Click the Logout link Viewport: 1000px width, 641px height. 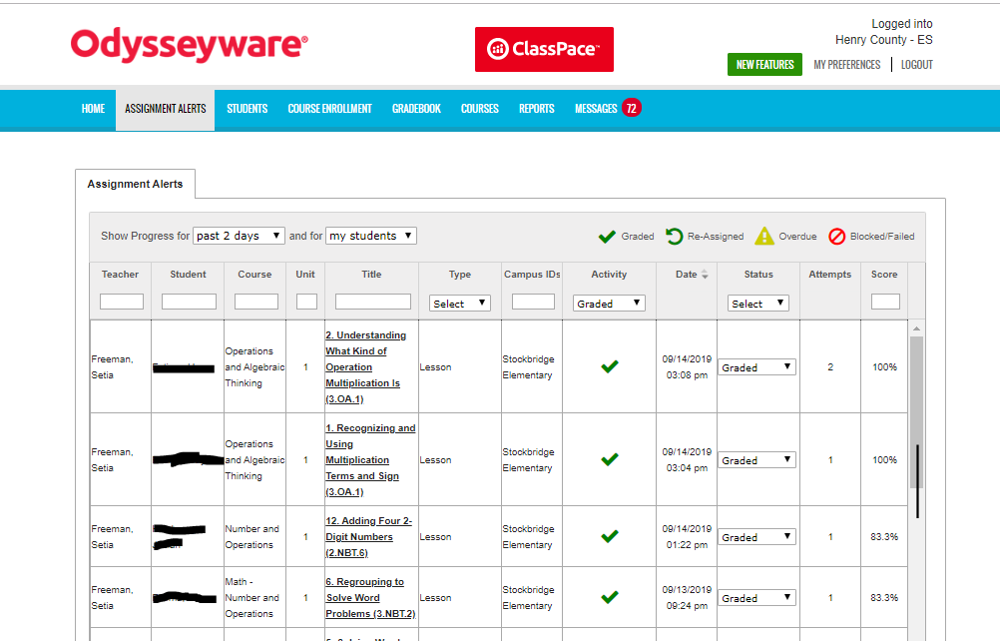click(x=916, y=65)
